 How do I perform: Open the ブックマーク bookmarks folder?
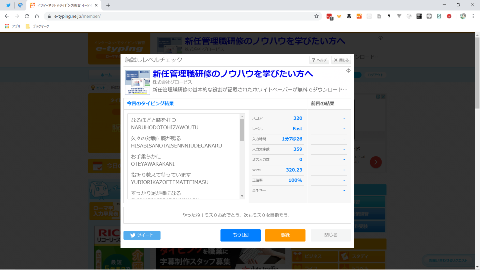(x=37, y=26)
